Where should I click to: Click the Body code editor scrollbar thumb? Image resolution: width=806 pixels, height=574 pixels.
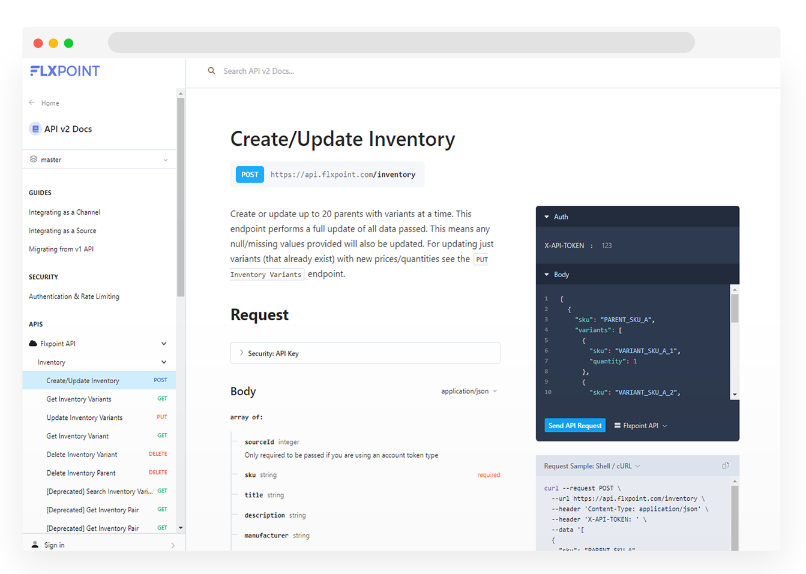coord(735,308)
